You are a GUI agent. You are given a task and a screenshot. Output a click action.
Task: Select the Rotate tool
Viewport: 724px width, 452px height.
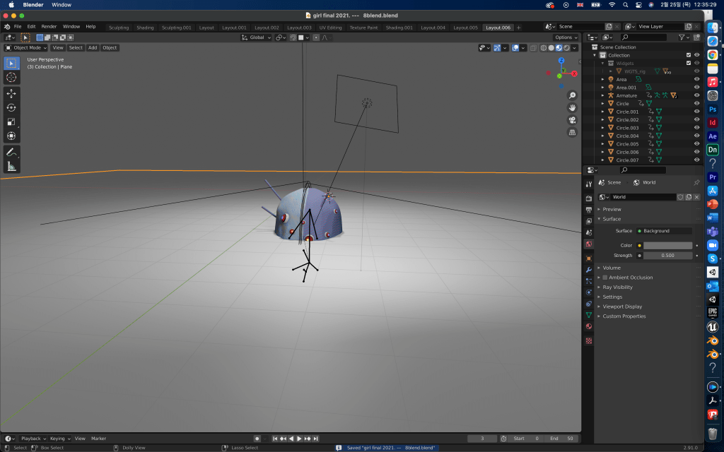point(11,107)
